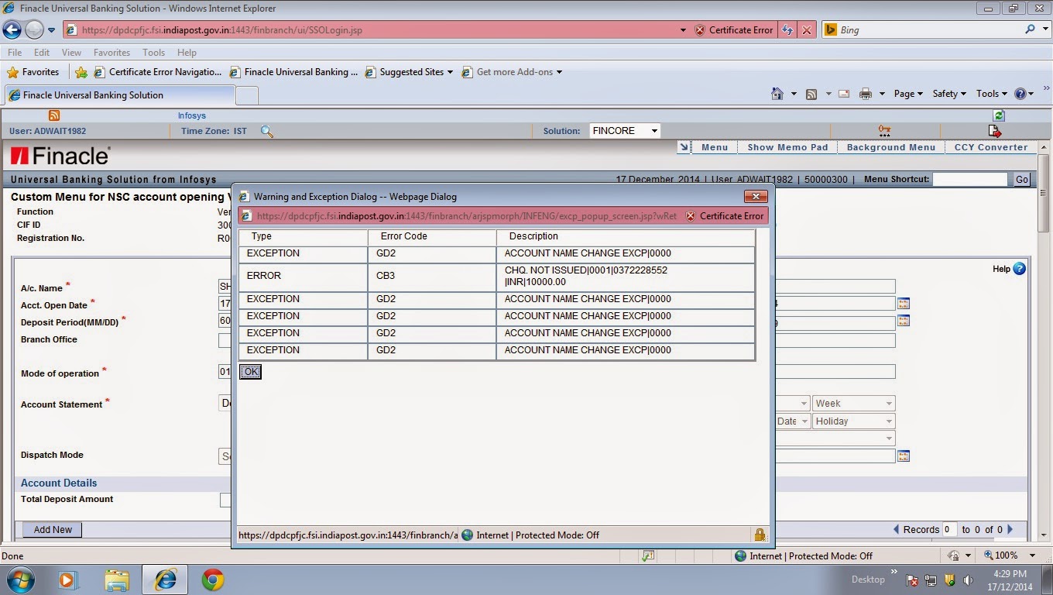Click the Records number field

click(949, 530)
